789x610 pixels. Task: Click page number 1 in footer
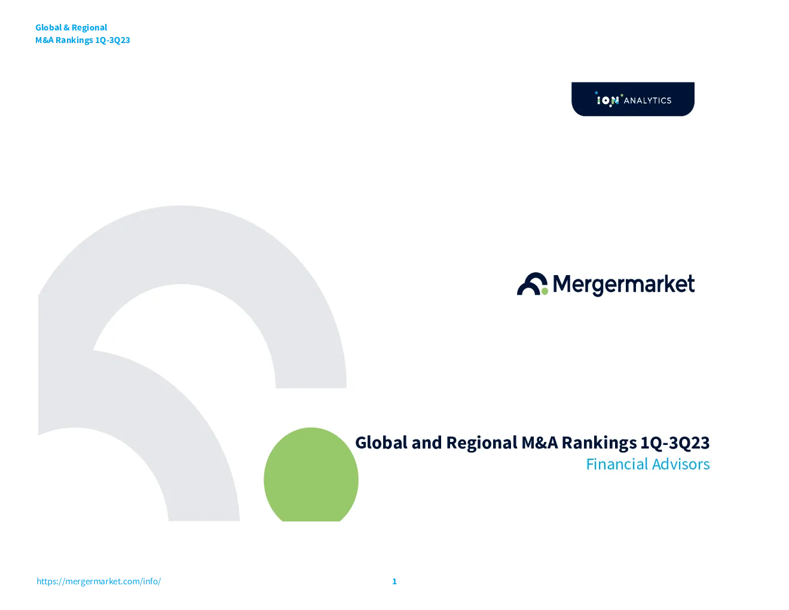click(x=395, y=581)
